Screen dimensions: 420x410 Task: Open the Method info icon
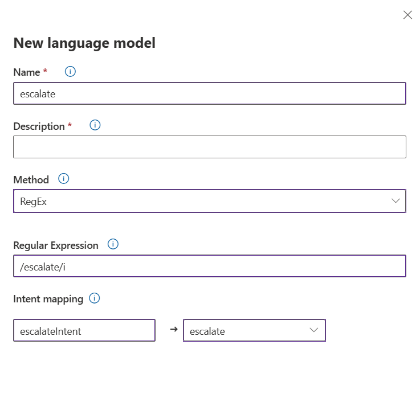[x=64, y=179]
